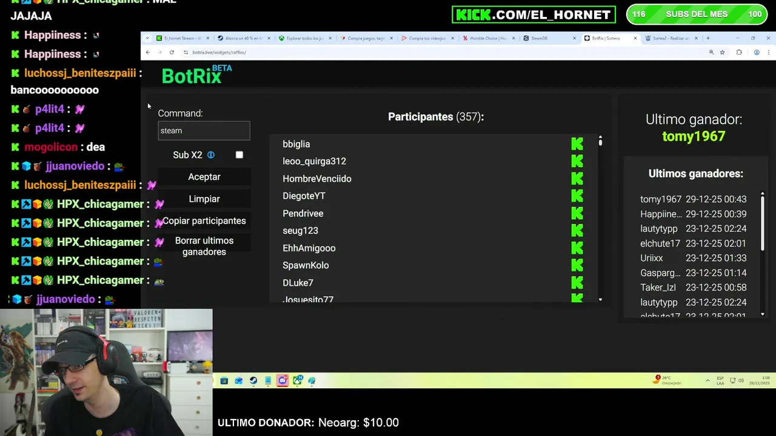Open the weather widget showing 26°C
Viewport: 776px width, 436px height.
(667, 380)
